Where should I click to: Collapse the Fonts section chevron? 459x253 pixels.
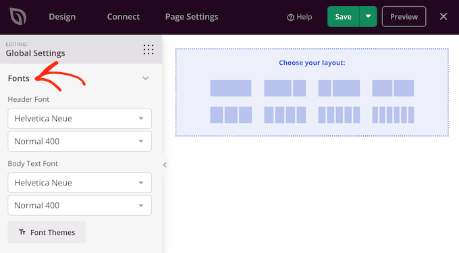pos(146,78)
